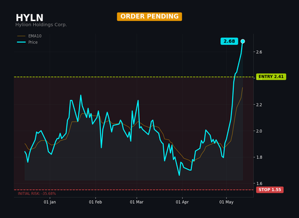Viewport: 299px width, 218px height.
Task: Click the 01 Mar date axis label
Action: click(x=136, y=202)
